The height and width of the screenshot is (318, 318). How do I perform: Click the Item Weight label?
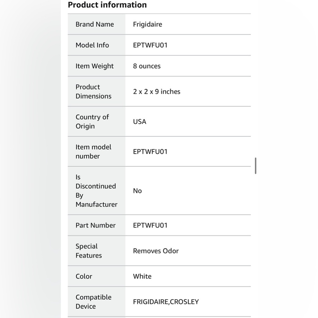(x=94, y=66)
